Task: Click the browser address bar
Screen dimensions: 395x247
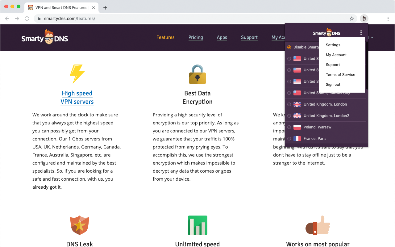Action: pyautogui.click(x=123, y=19)
